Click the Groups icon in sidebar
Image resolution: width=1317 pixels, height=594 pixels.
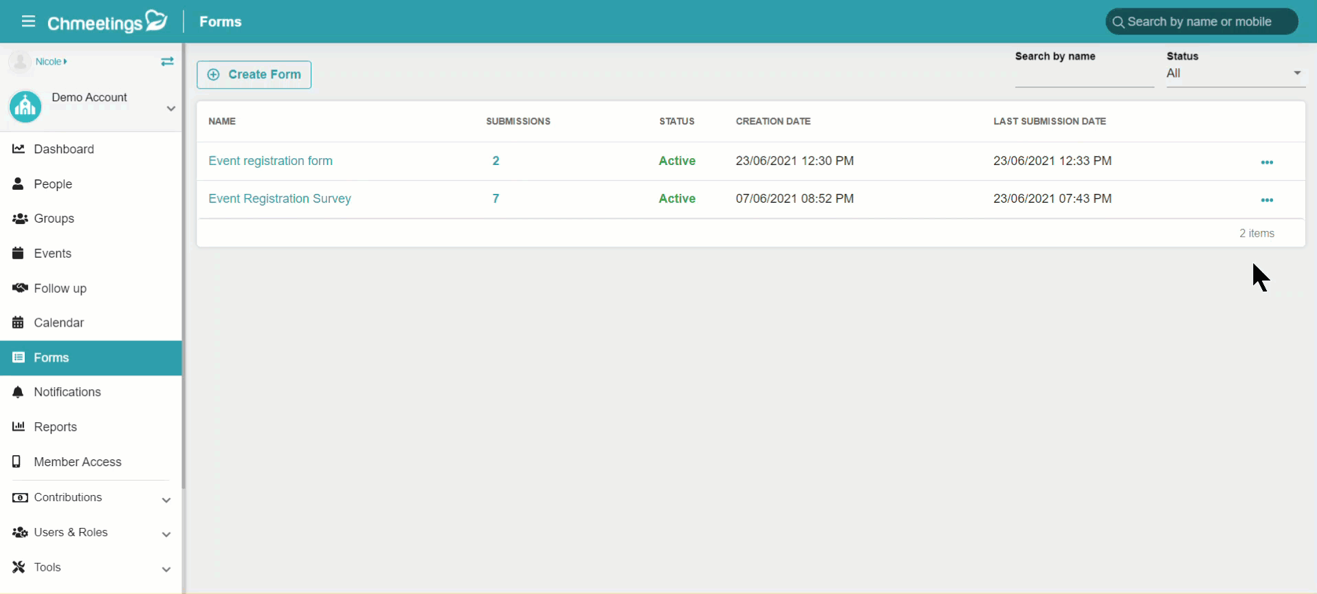pos(19,219)
